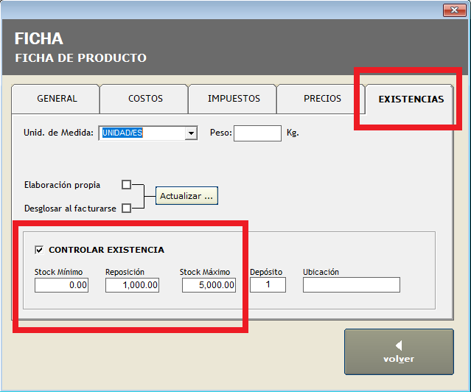This screenshot has height=392, width=471.
Task: Click the FICHA DE PRODUCTO header title
Action: (x=81, y=58)
